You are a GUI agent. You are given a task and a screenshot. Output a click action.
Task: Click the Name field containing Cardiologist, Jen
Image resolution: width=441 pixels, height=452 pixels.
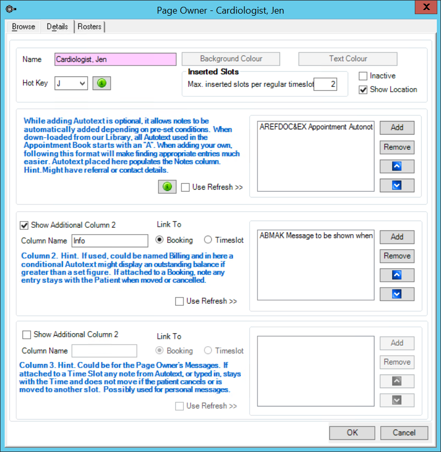(115, 59)
